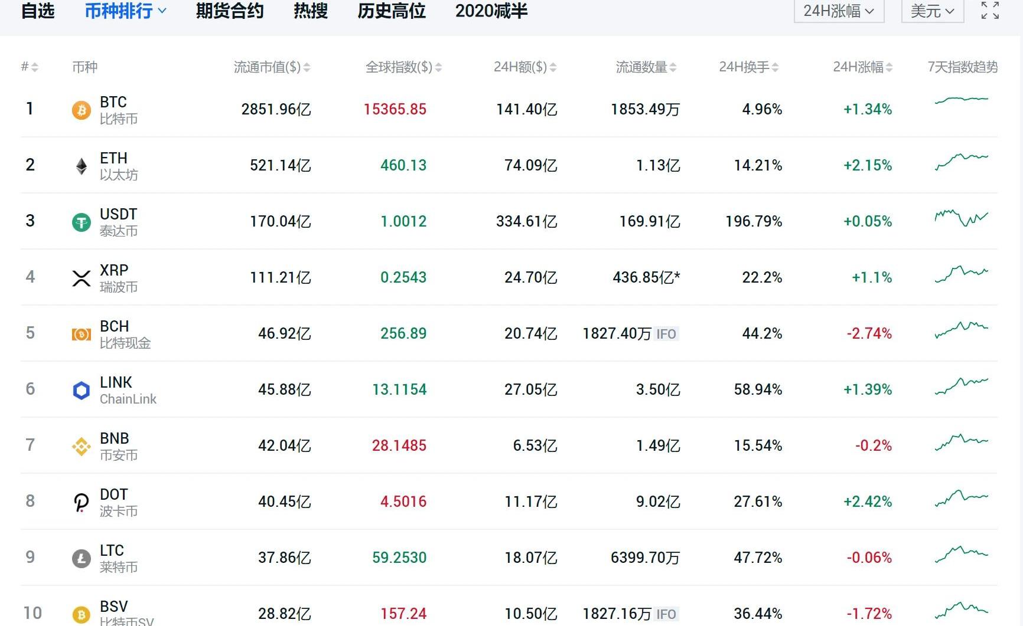The width and height of the screenshot is (1023, 626).
Task: Open the BTC 比特币 coin link
Action: (x=119, y=110)
